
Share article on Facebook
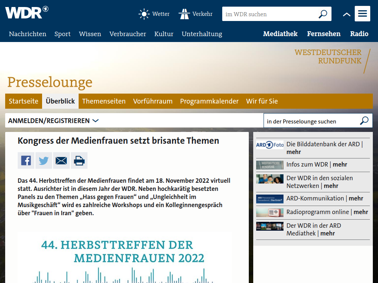click(x=26, y=161)
